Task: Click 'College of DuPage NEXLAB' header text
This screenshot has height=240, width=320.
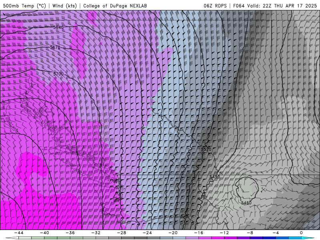Action: 115,6
